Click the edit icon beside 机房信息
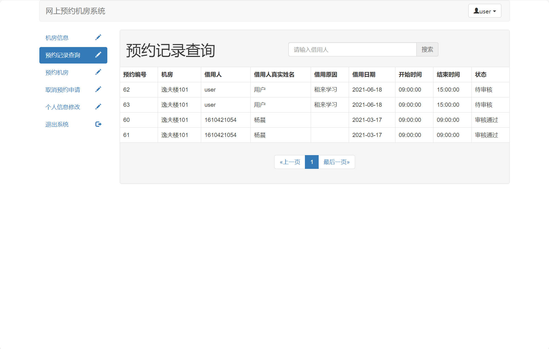The width and height of the screenshot is (549, 349). coord(99,37)
